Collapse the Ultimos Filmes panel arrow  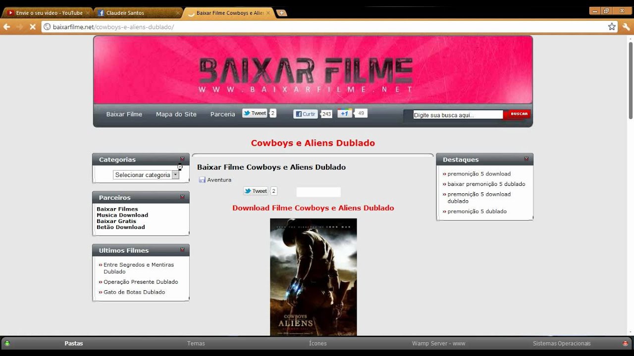[x=182, y=250]
